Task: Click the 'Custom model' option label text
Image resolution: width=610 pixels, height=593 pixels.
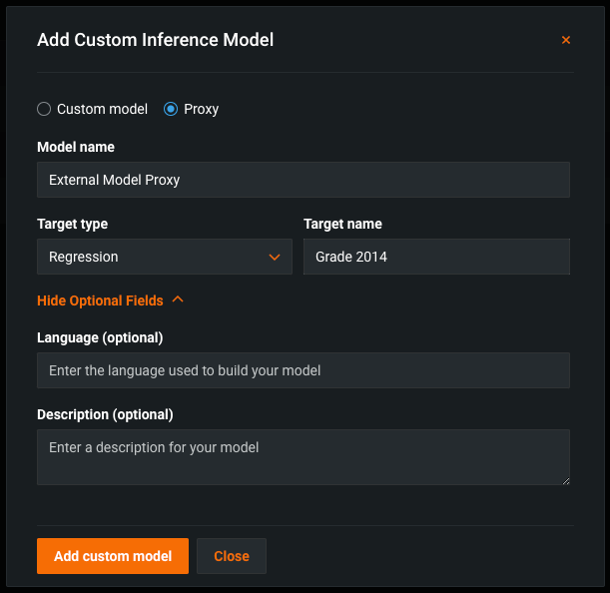Action: point(102,109)
